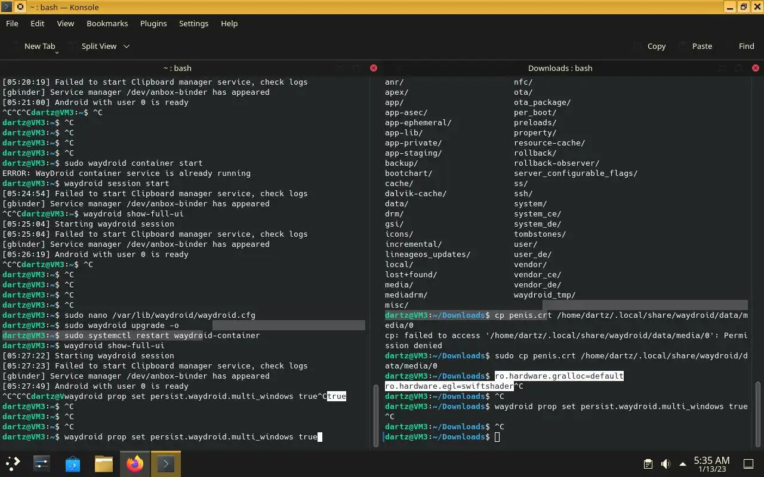Open the file manager from taskbar
Image resolution: width=764 pixels, height=477 pixels.
[103, 463]
